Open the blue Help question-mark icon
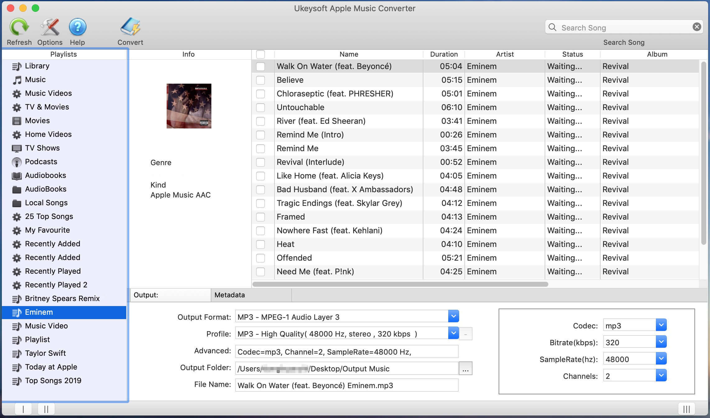This screenshot has height=418, width=710. tap(77, 27)
